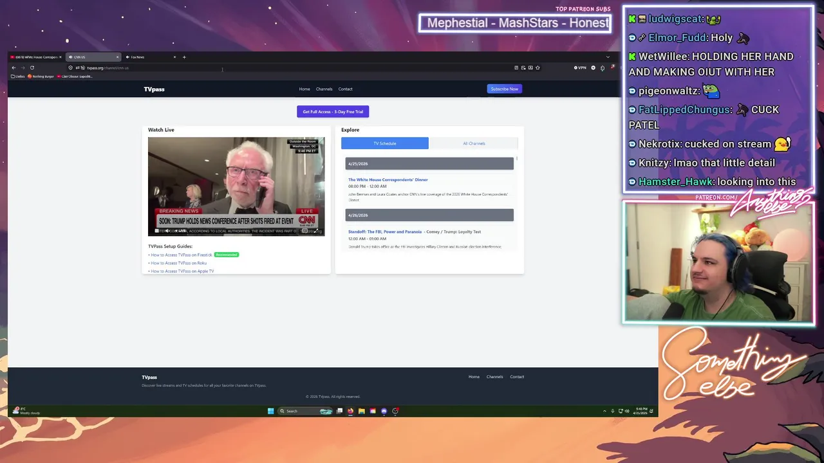Open File Explorer from the taskbar
This screenshot has width=824, height=463.
click(362, 411)
